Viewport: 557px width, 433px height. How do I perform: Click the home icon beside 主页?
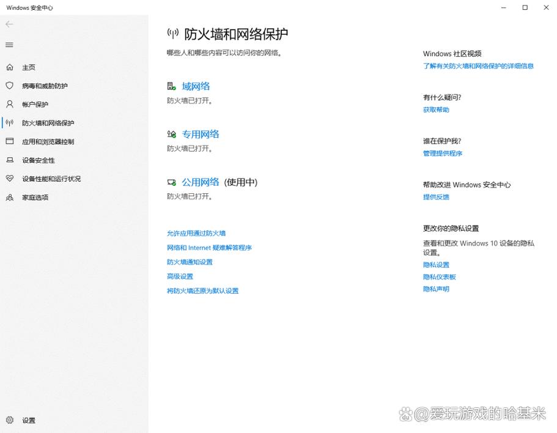[10, 67]
